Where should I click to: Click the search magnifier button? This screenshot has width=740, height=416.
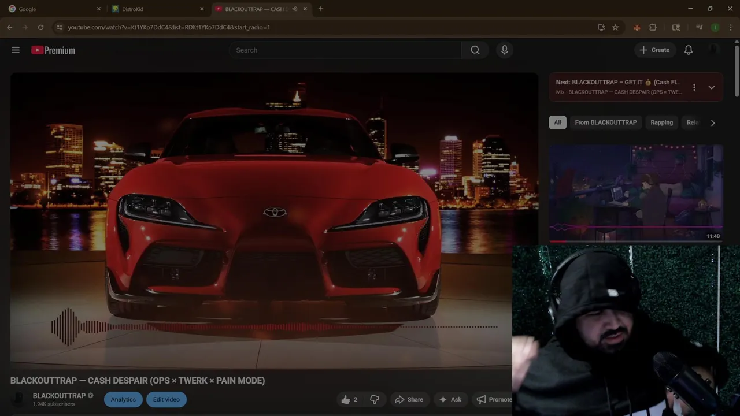click(475, 50)
